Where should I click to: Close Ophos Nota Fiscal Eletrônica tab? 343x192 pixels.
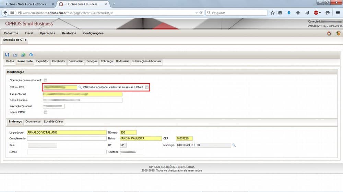pos(53,4)
